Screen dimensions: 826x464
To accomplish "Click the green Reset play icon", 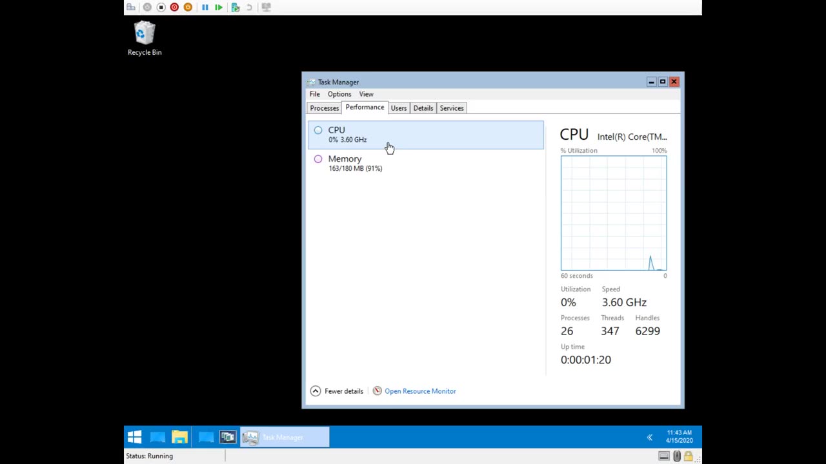I will click(219, 7).
